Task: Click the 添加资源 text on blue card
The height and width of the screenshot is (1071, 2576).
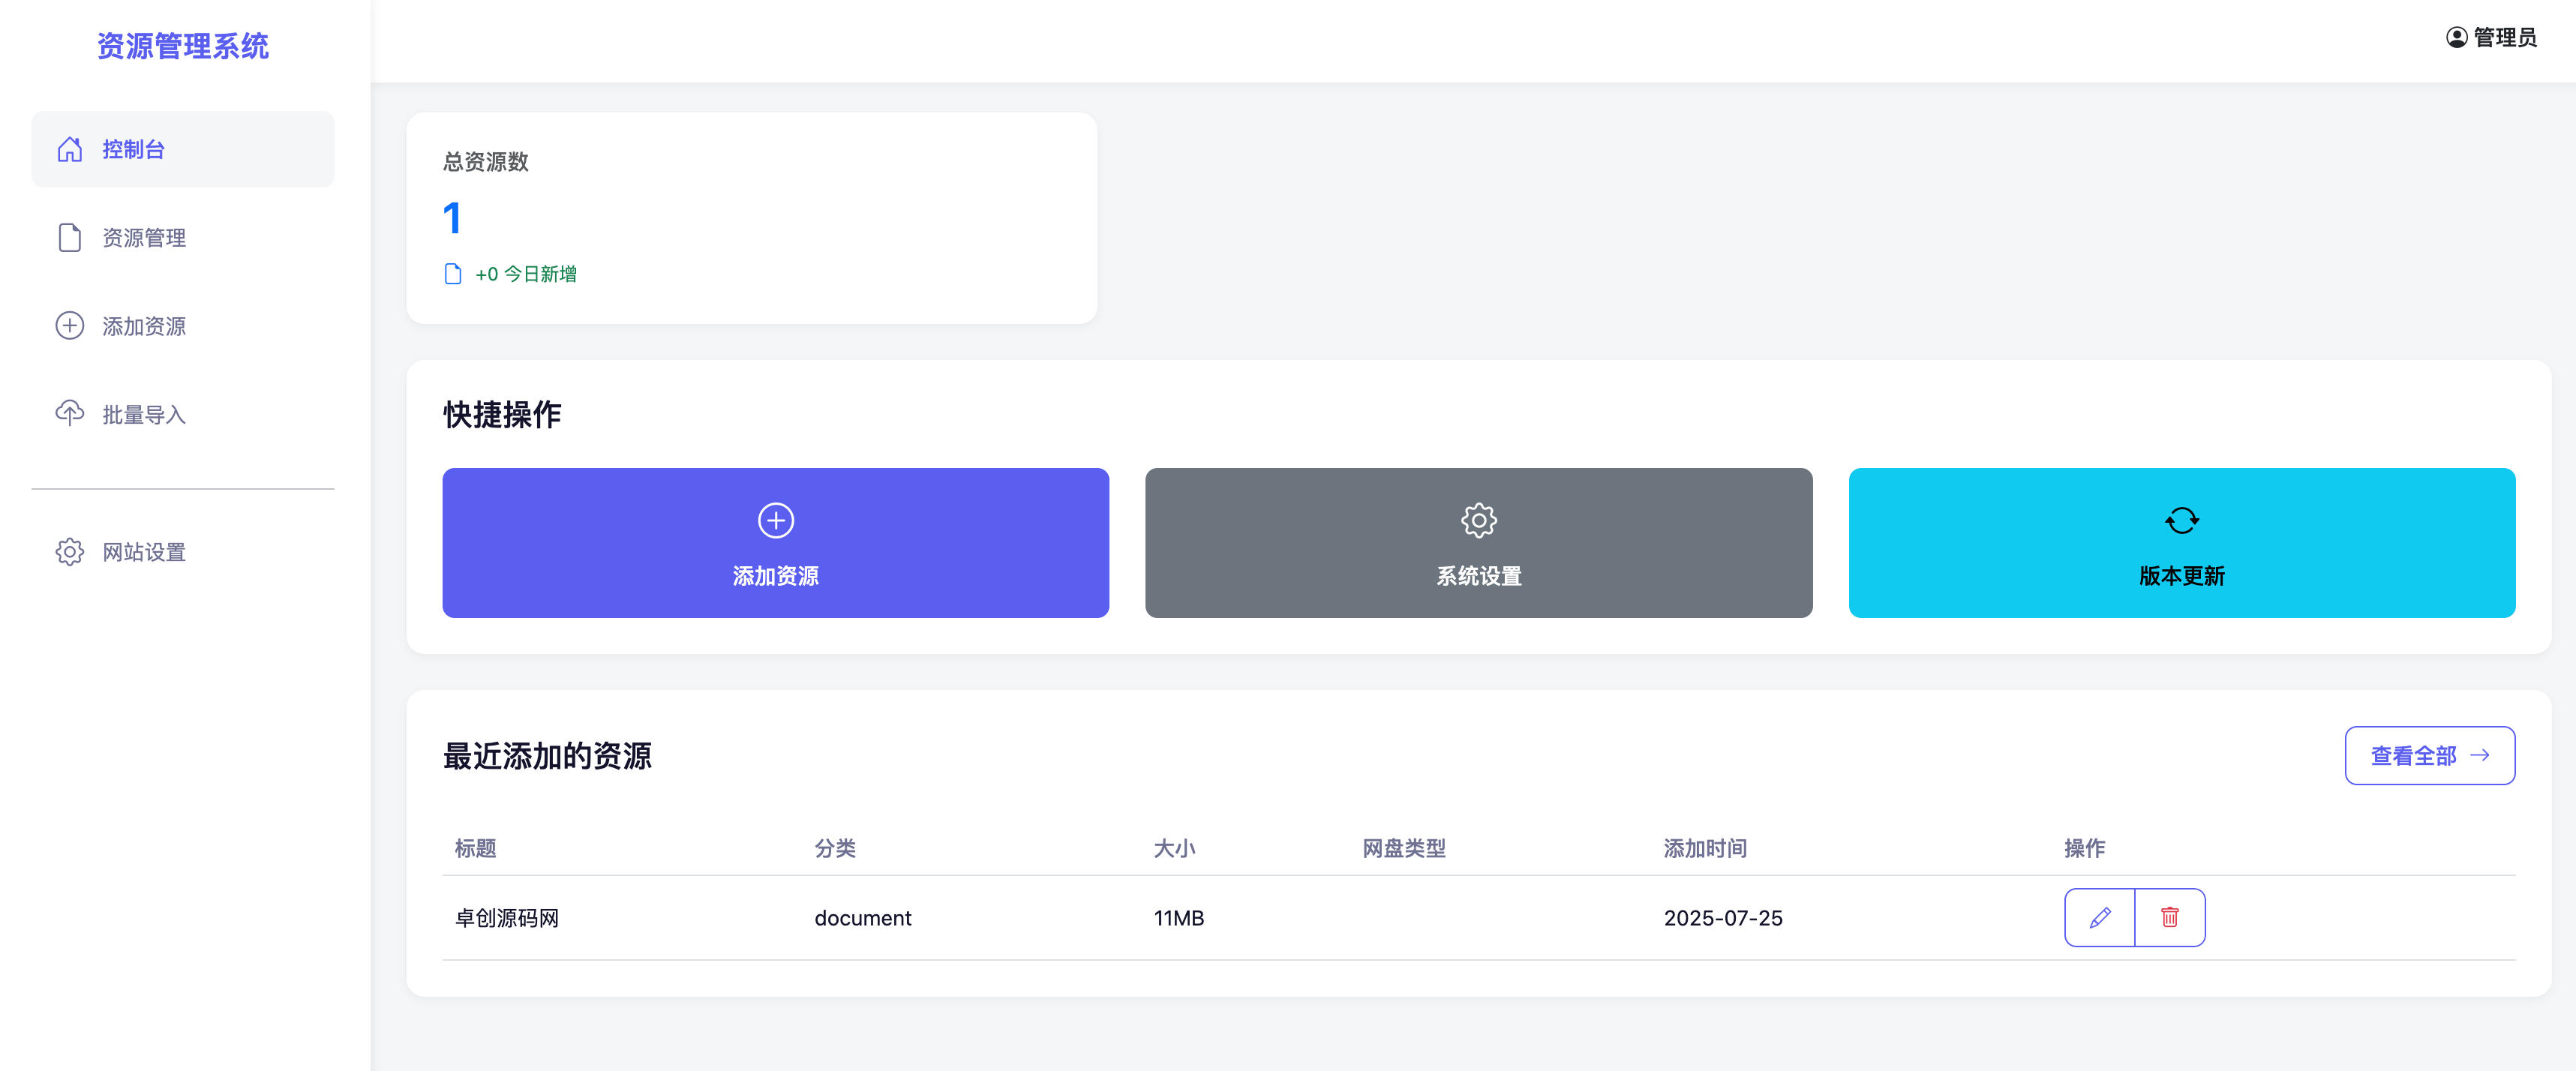Action: tap(775, 576)
